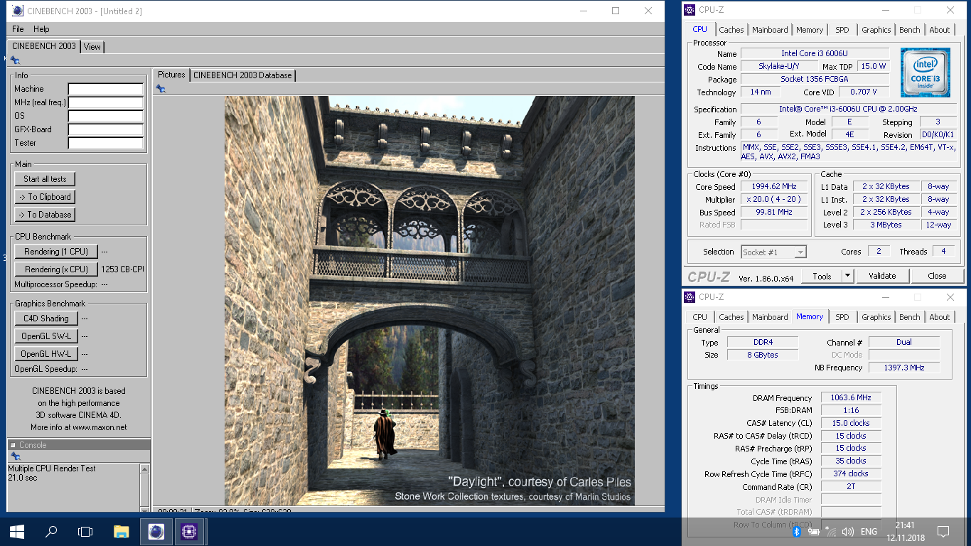The width and height of the screenshot is (971, 546).
Task: Click the OS input field
Action: point(106,117)
